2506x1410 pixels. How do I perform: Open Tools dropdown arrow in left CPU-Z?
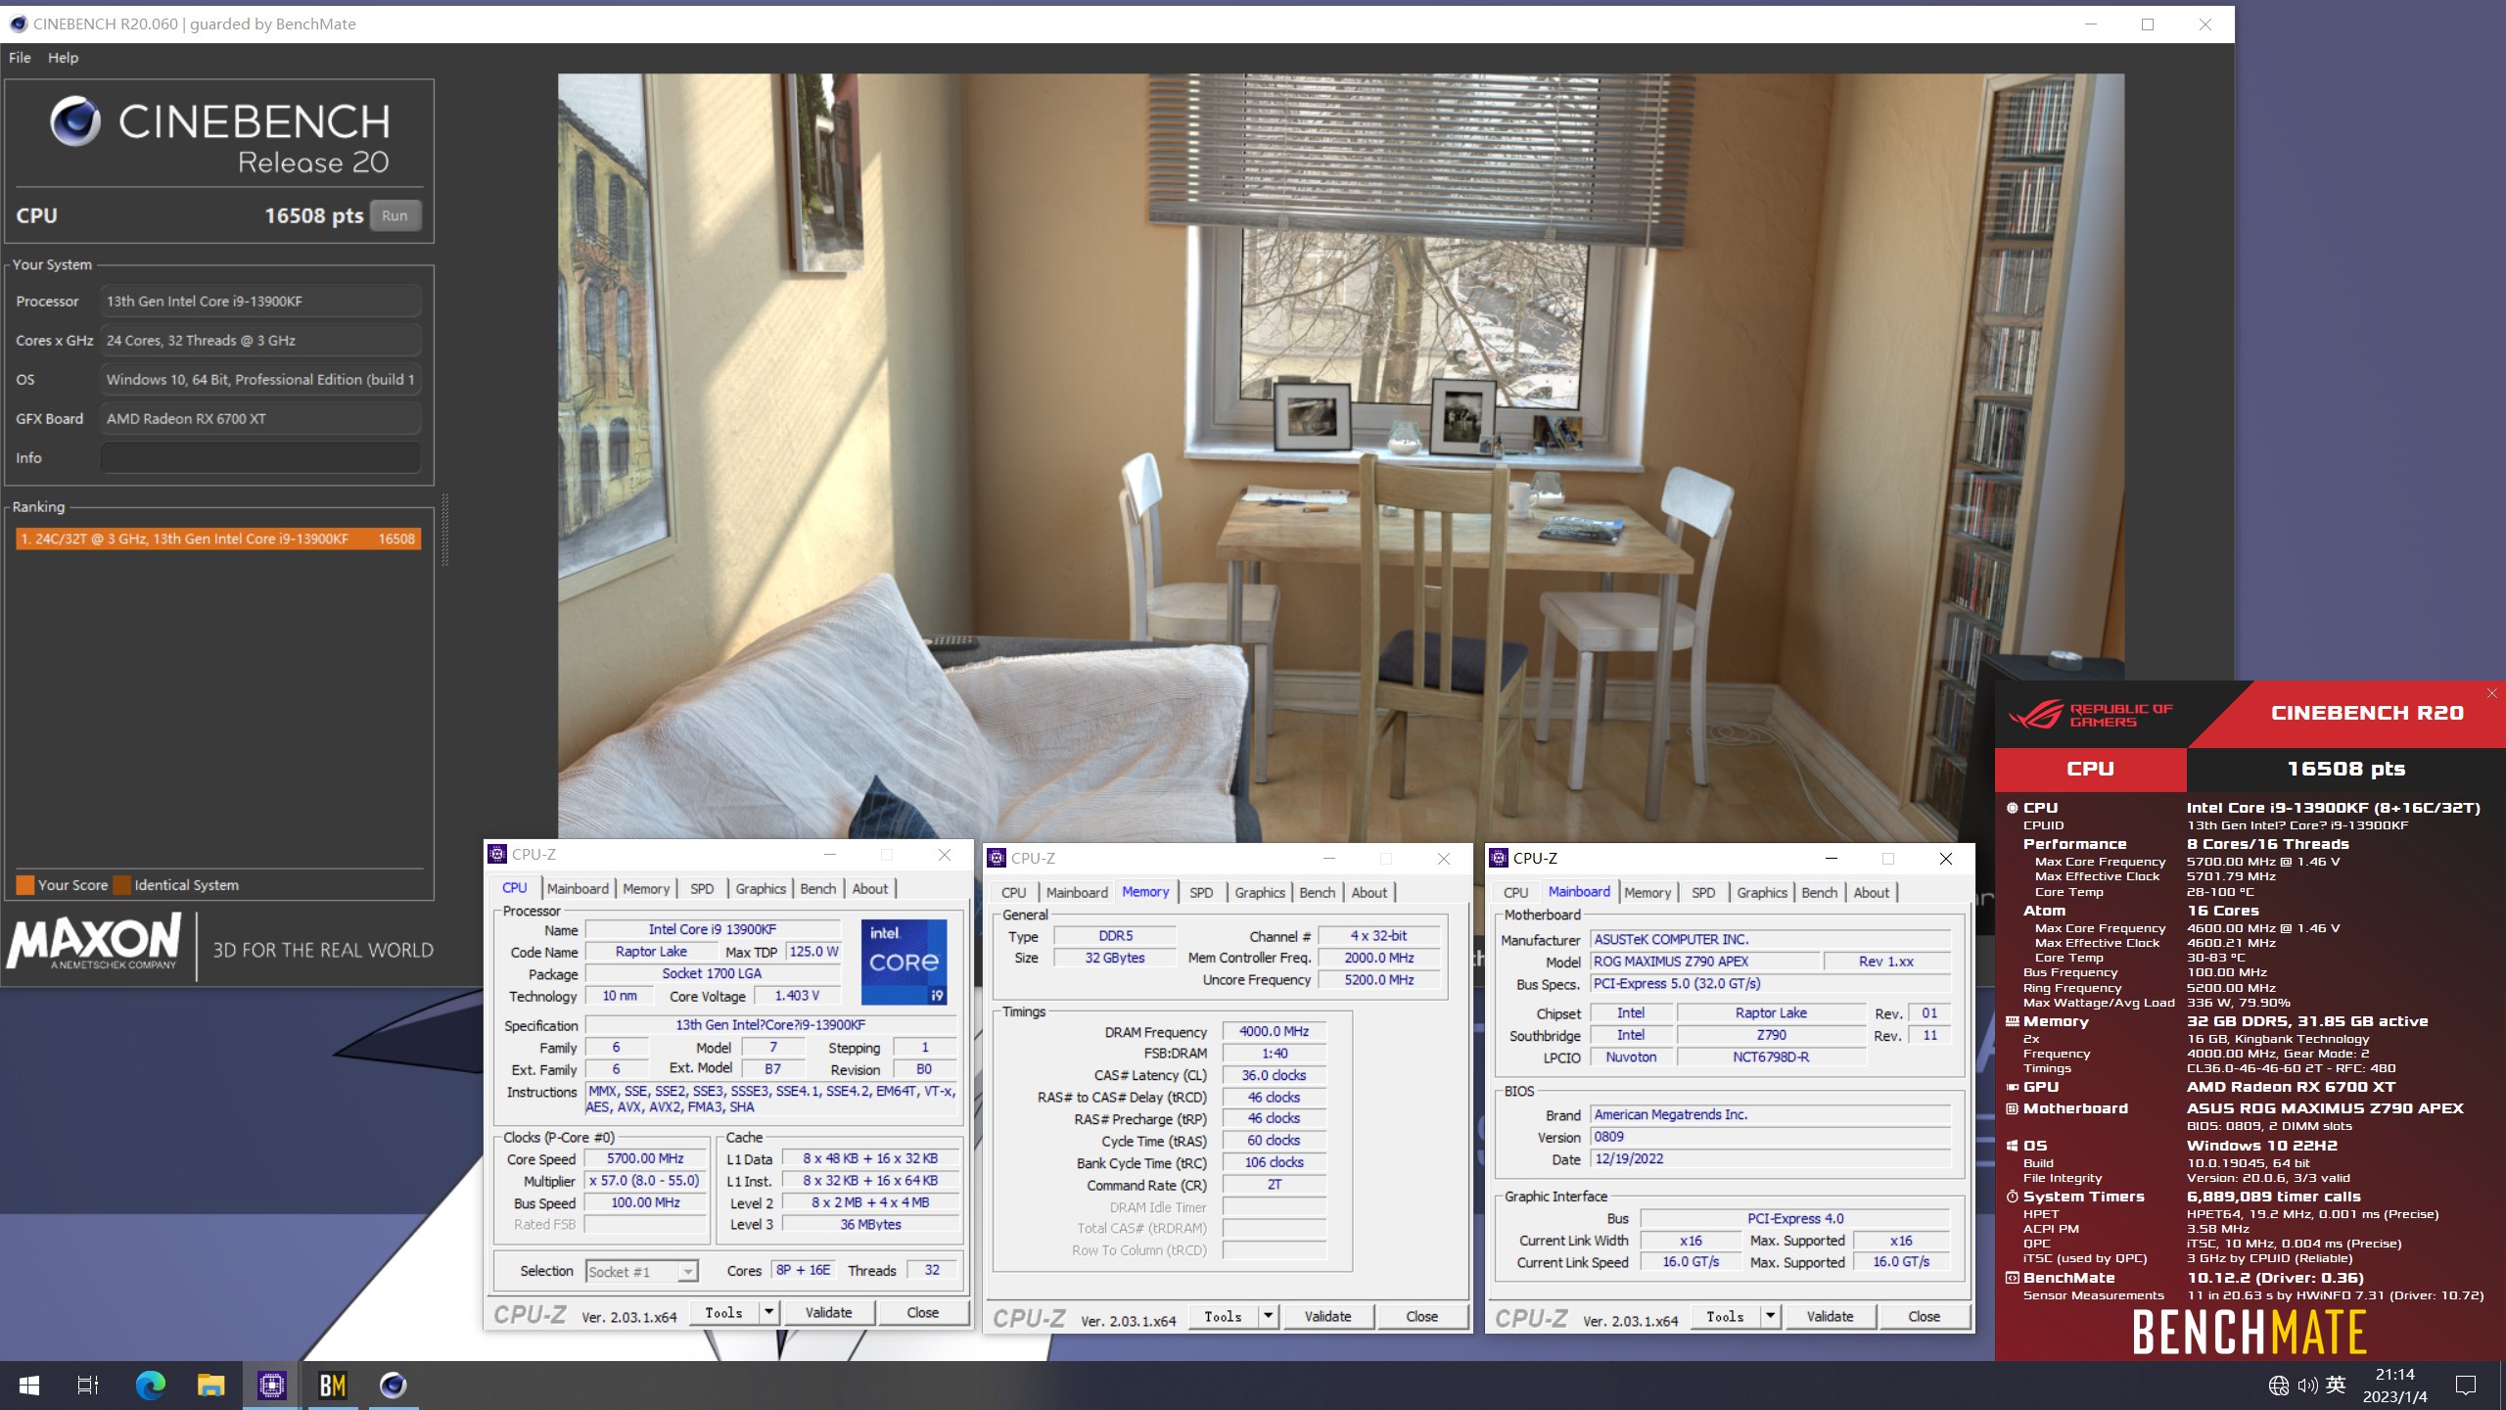[x=768, y=1312]
